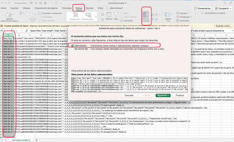The width and height of the screenshot is (234, 142).
Task: Open the Revisar tab
Action: coord(90,8)
